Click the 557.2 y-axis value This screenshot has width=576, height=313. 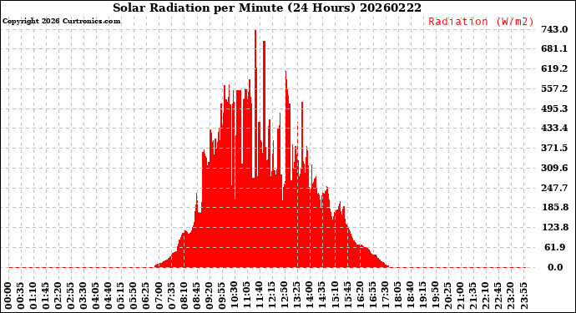point(554,88)
